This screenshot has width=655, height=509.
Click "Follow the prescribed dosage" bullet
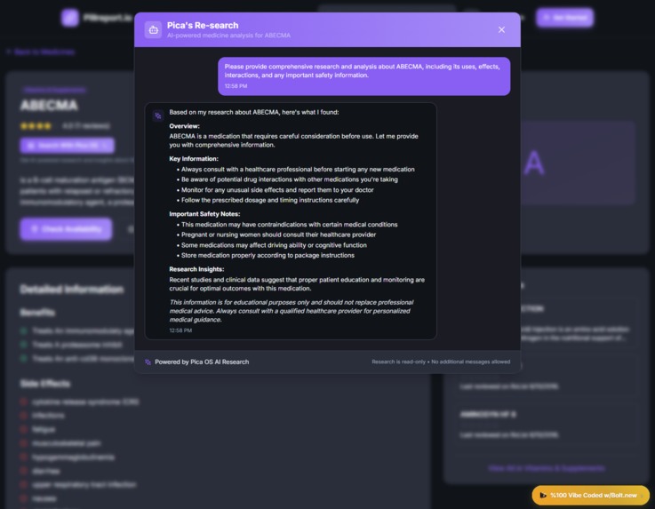pos(270,200)
